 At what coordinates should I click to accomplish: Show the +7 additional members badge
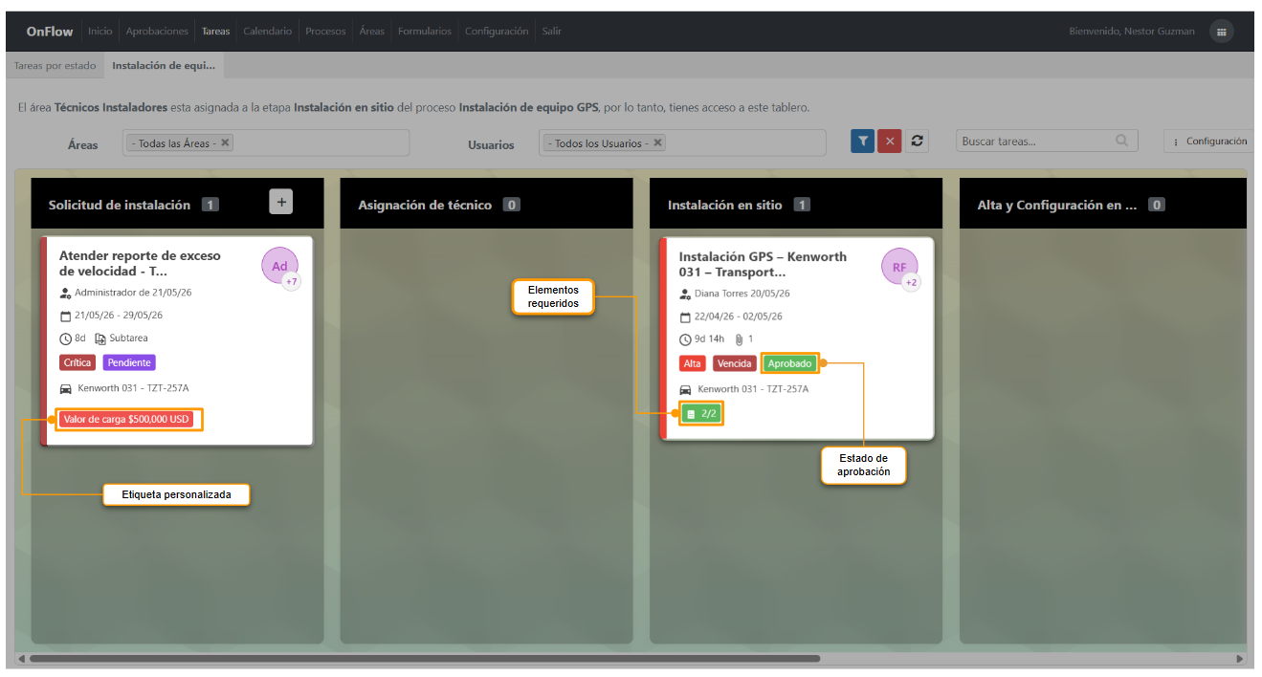pyautogui.click(x=292, y=282)
